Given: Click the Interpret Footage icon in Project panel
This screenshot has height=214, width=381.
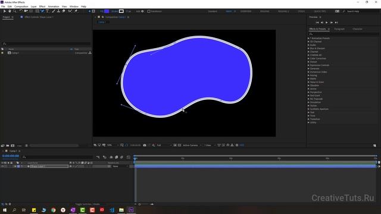Looking at the screenshot, I should click(2, 146).
